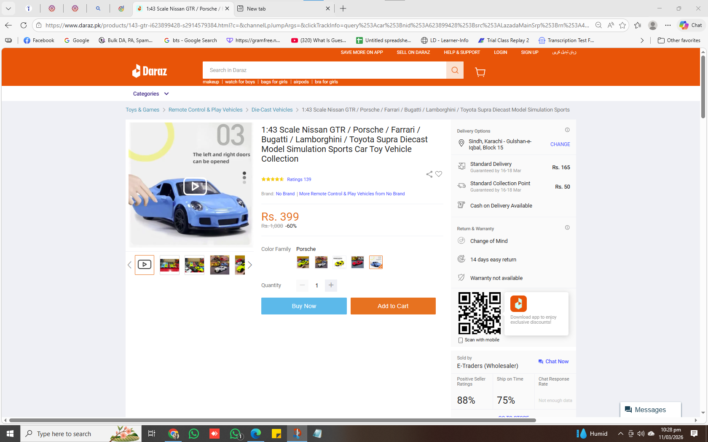The width and height of the screenshot is (708, 442).
Task: Increase quantity with plus button
Action: (331, 285)
